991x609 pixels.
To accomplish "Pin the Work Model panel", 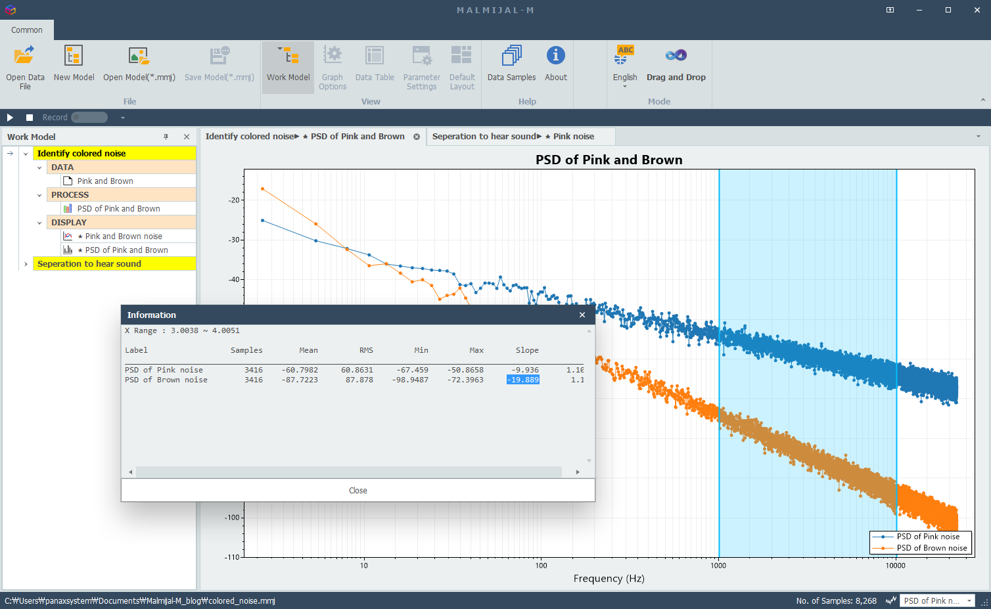I will pos(166,137).
